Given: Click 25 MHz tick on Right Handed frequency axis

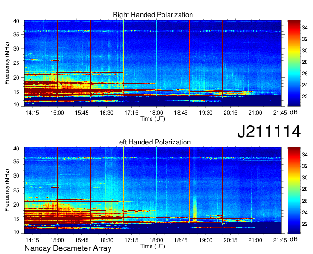Looking at the screenshot, I should pyautogui.click(x=16, y=63).
